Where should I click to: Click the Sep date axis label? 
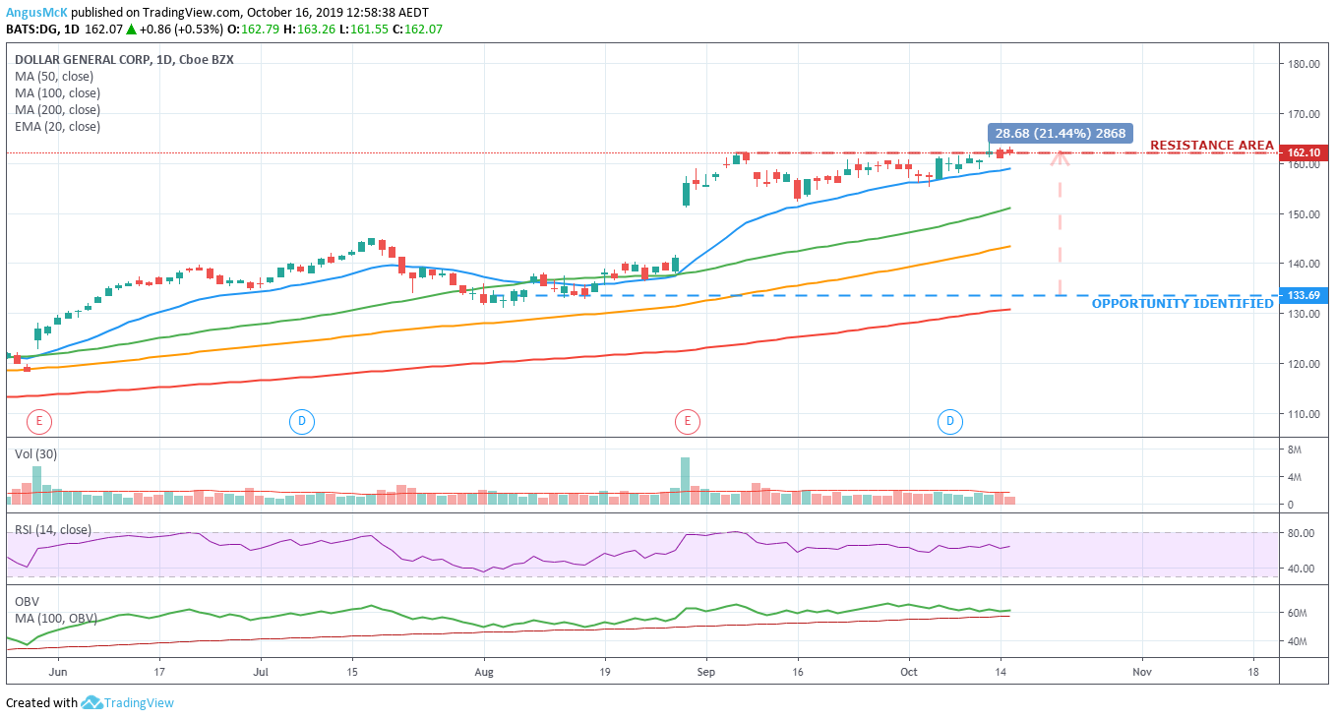click(x=705, y=673)
